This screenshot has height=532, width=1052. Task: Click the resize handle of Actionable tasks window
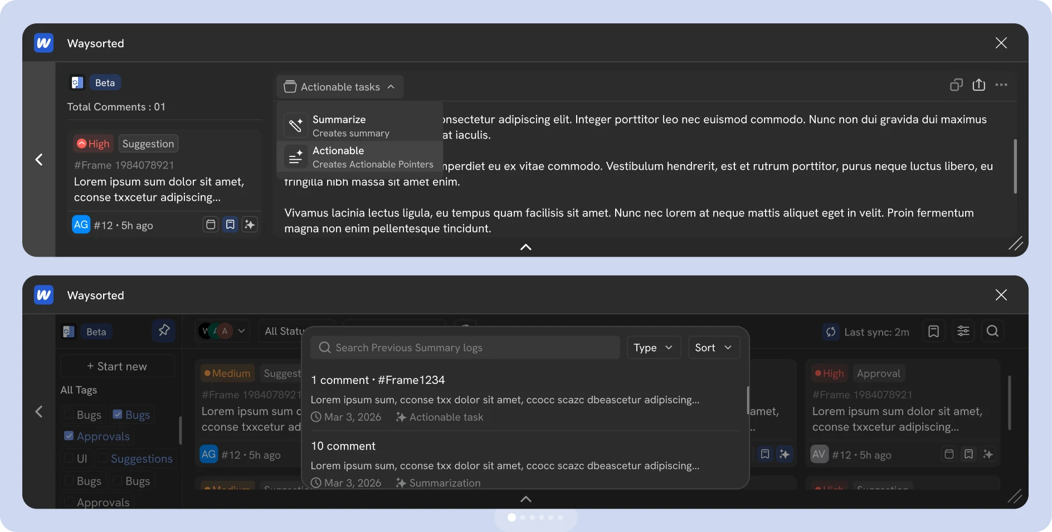1015,244
